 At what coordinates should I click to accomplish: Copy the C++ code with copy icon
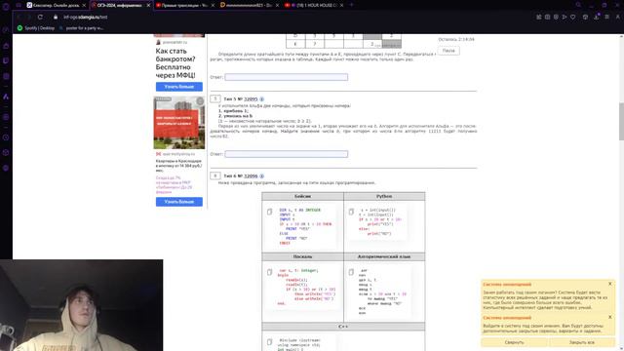pos(269,342)
